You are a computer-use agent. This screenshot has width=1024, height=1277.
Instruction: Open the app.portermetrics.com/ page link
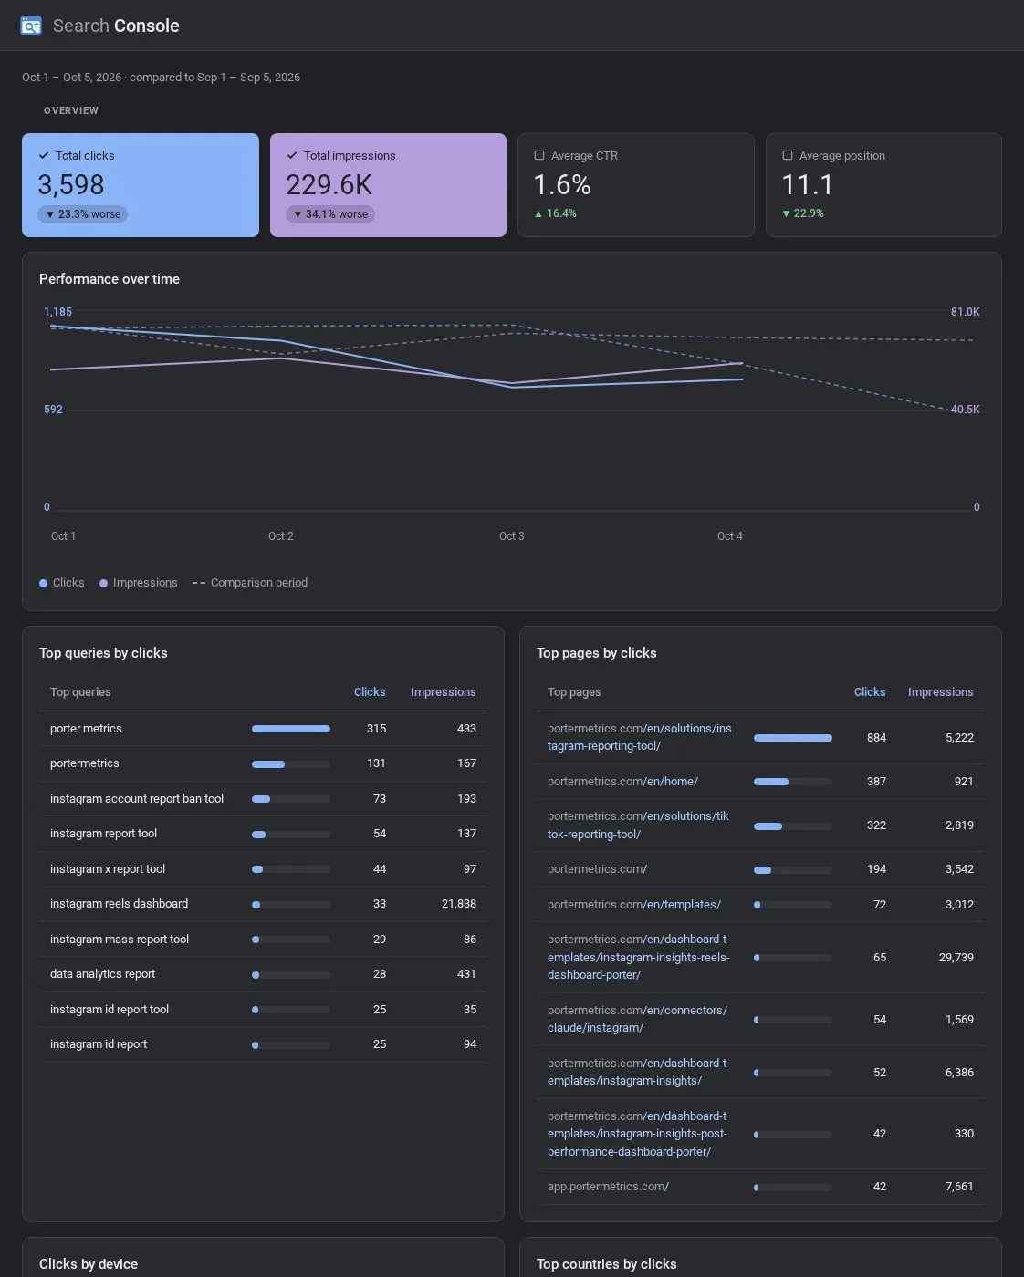pos(608,1187)
